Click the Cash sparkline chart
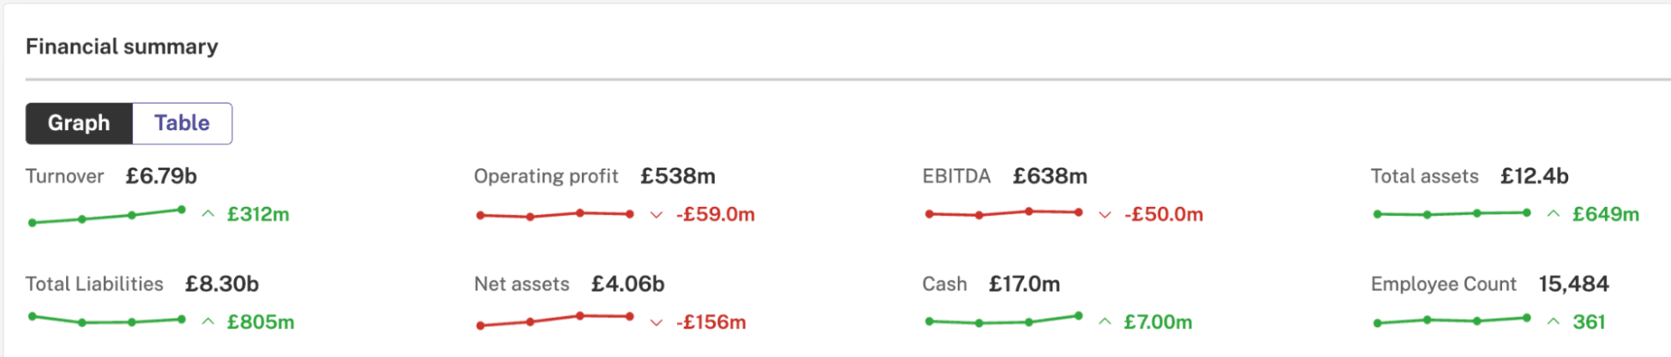 (1004, 319)
